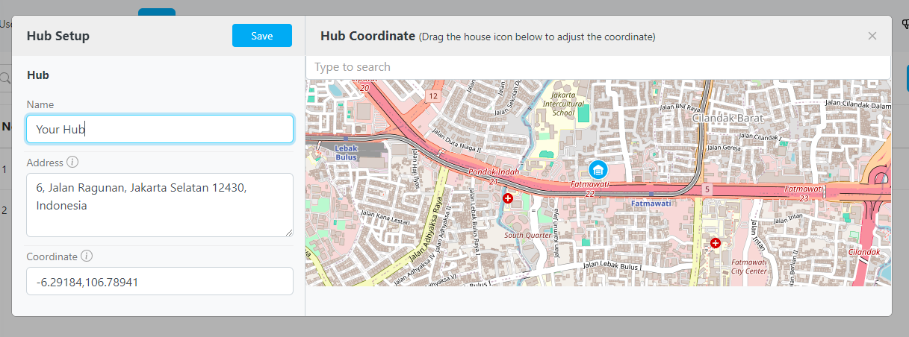
Task: Click the Coordinate input field
Action: pyautogui.click(x=160, y=282)
